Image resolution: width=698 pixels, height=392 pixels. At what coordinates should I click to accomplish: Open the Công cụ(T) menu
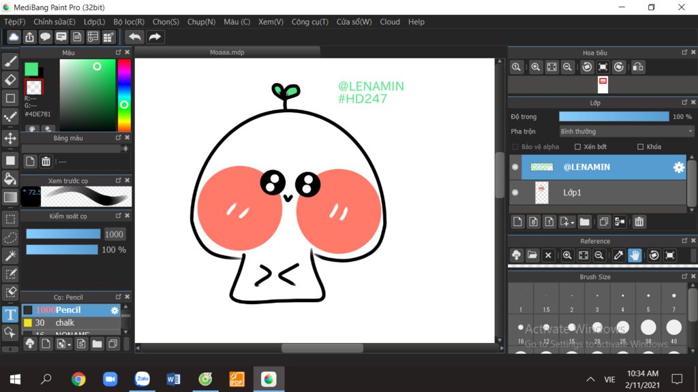(x=310, y=22)
